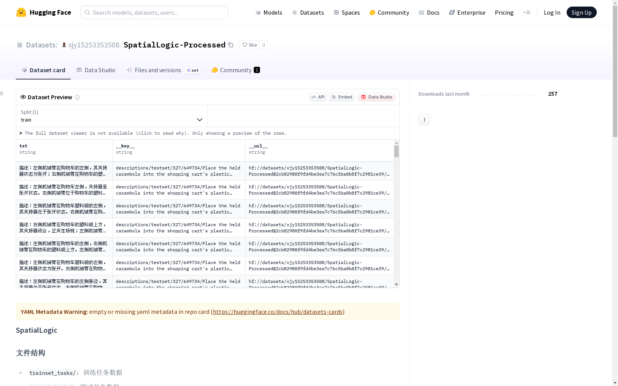The width and height of the screenshot is (618, 386).
Task: Open the Enterprise page
Action: (467, 12)
